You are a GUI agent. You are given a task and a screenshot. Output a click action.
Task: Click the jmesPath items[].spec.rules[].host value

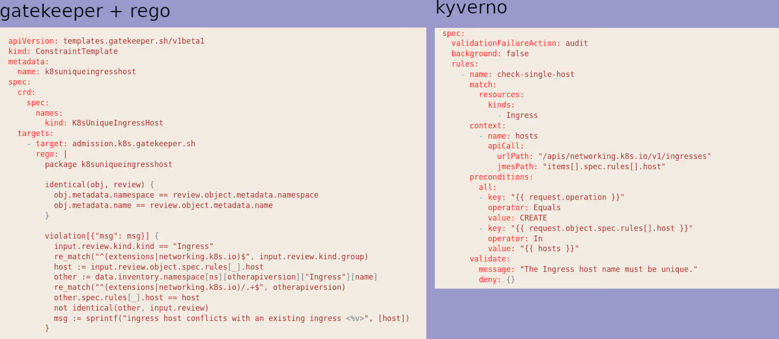click(x=603, y=166)
